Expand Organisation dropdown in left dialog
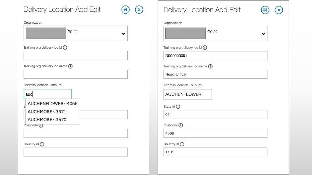 coord(123,34)
